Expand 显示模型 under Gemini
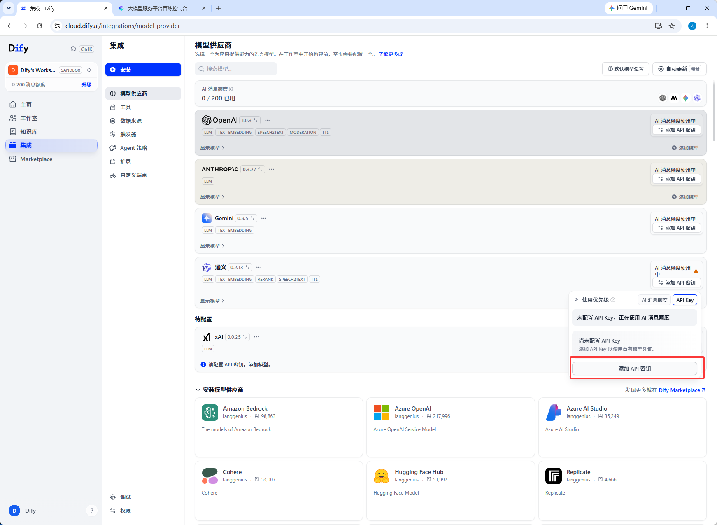This screenshot has height=525, width=717. (x=212, y=246)
